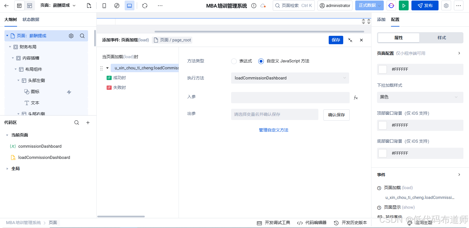Image resolution: width=469 pixels, height=228 pixels.
Task: Search the outline tree
Action: 82,36
